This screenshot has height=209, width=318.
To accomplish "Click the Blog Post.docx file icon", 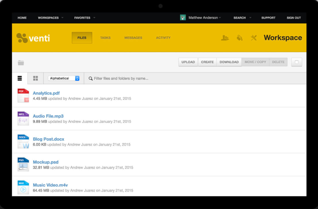I will pos(23,141).
